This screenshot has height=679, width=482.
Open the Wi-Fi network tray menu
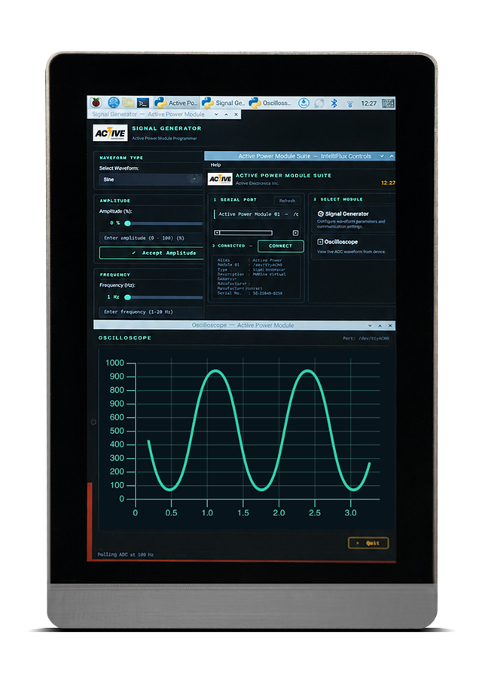349,103
